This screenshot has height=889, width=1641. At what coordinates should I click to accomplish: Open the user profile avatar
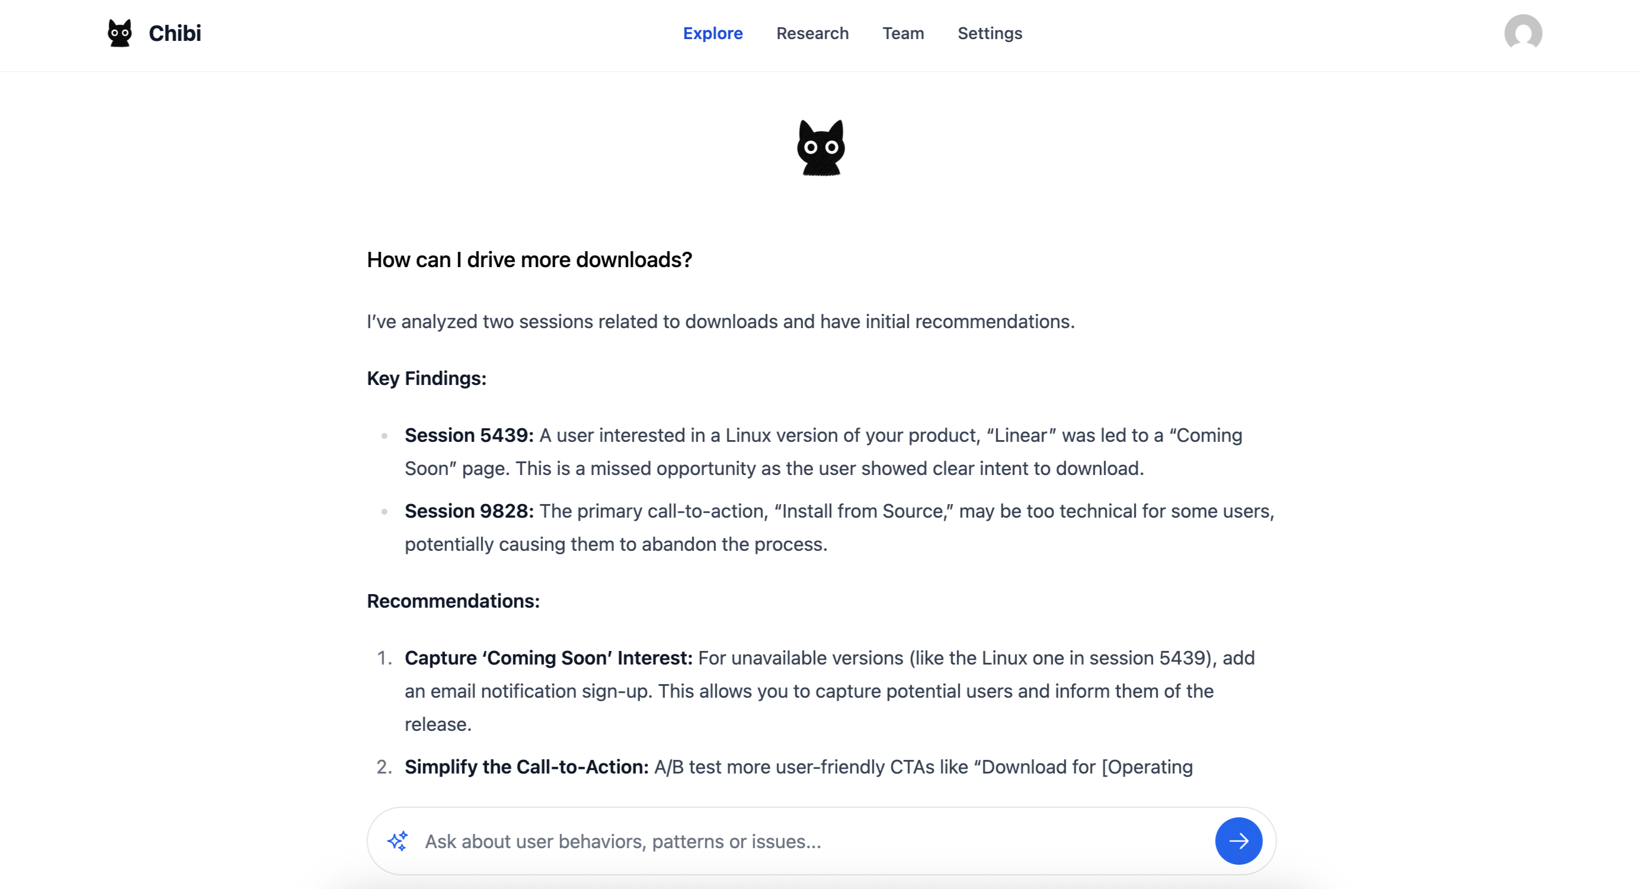(x=1522, y=33)
